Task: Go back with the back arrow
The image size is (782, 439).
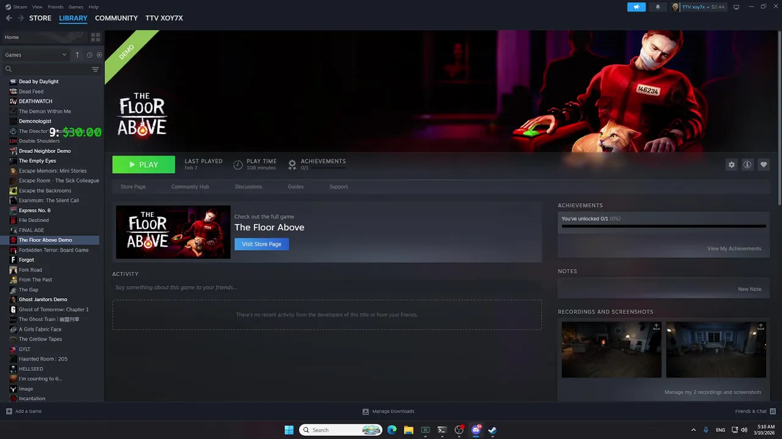Action: (9, 18)
